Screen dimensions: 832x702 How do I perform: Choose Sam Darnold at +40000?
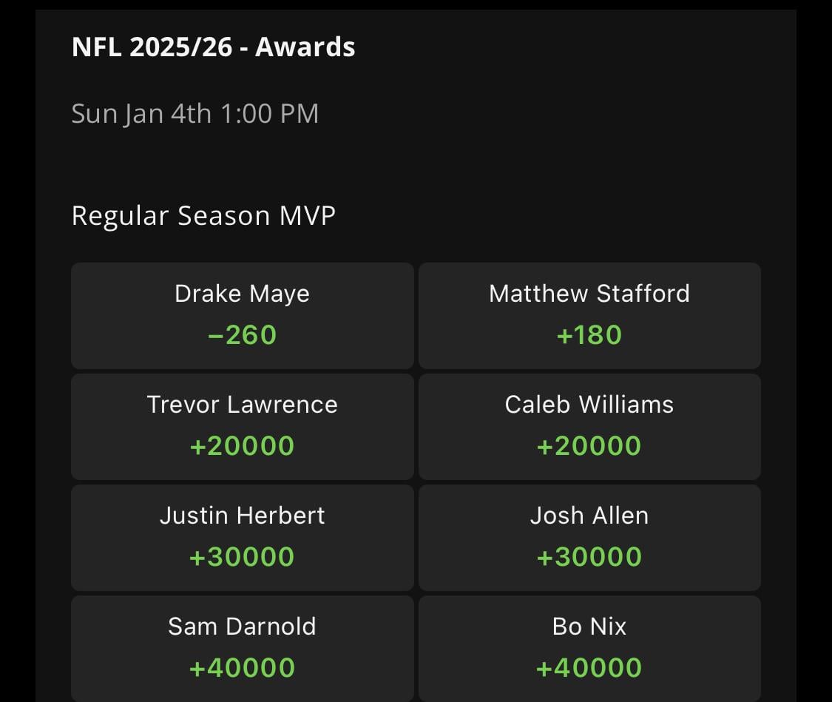coord(242,648)
